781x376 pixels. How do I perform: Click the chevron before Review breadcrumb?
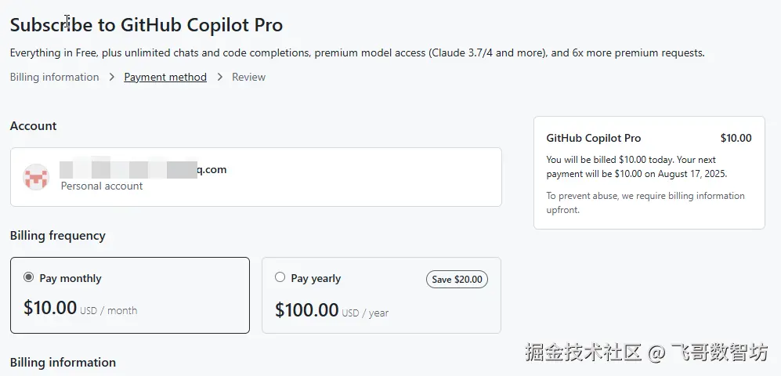219,78
